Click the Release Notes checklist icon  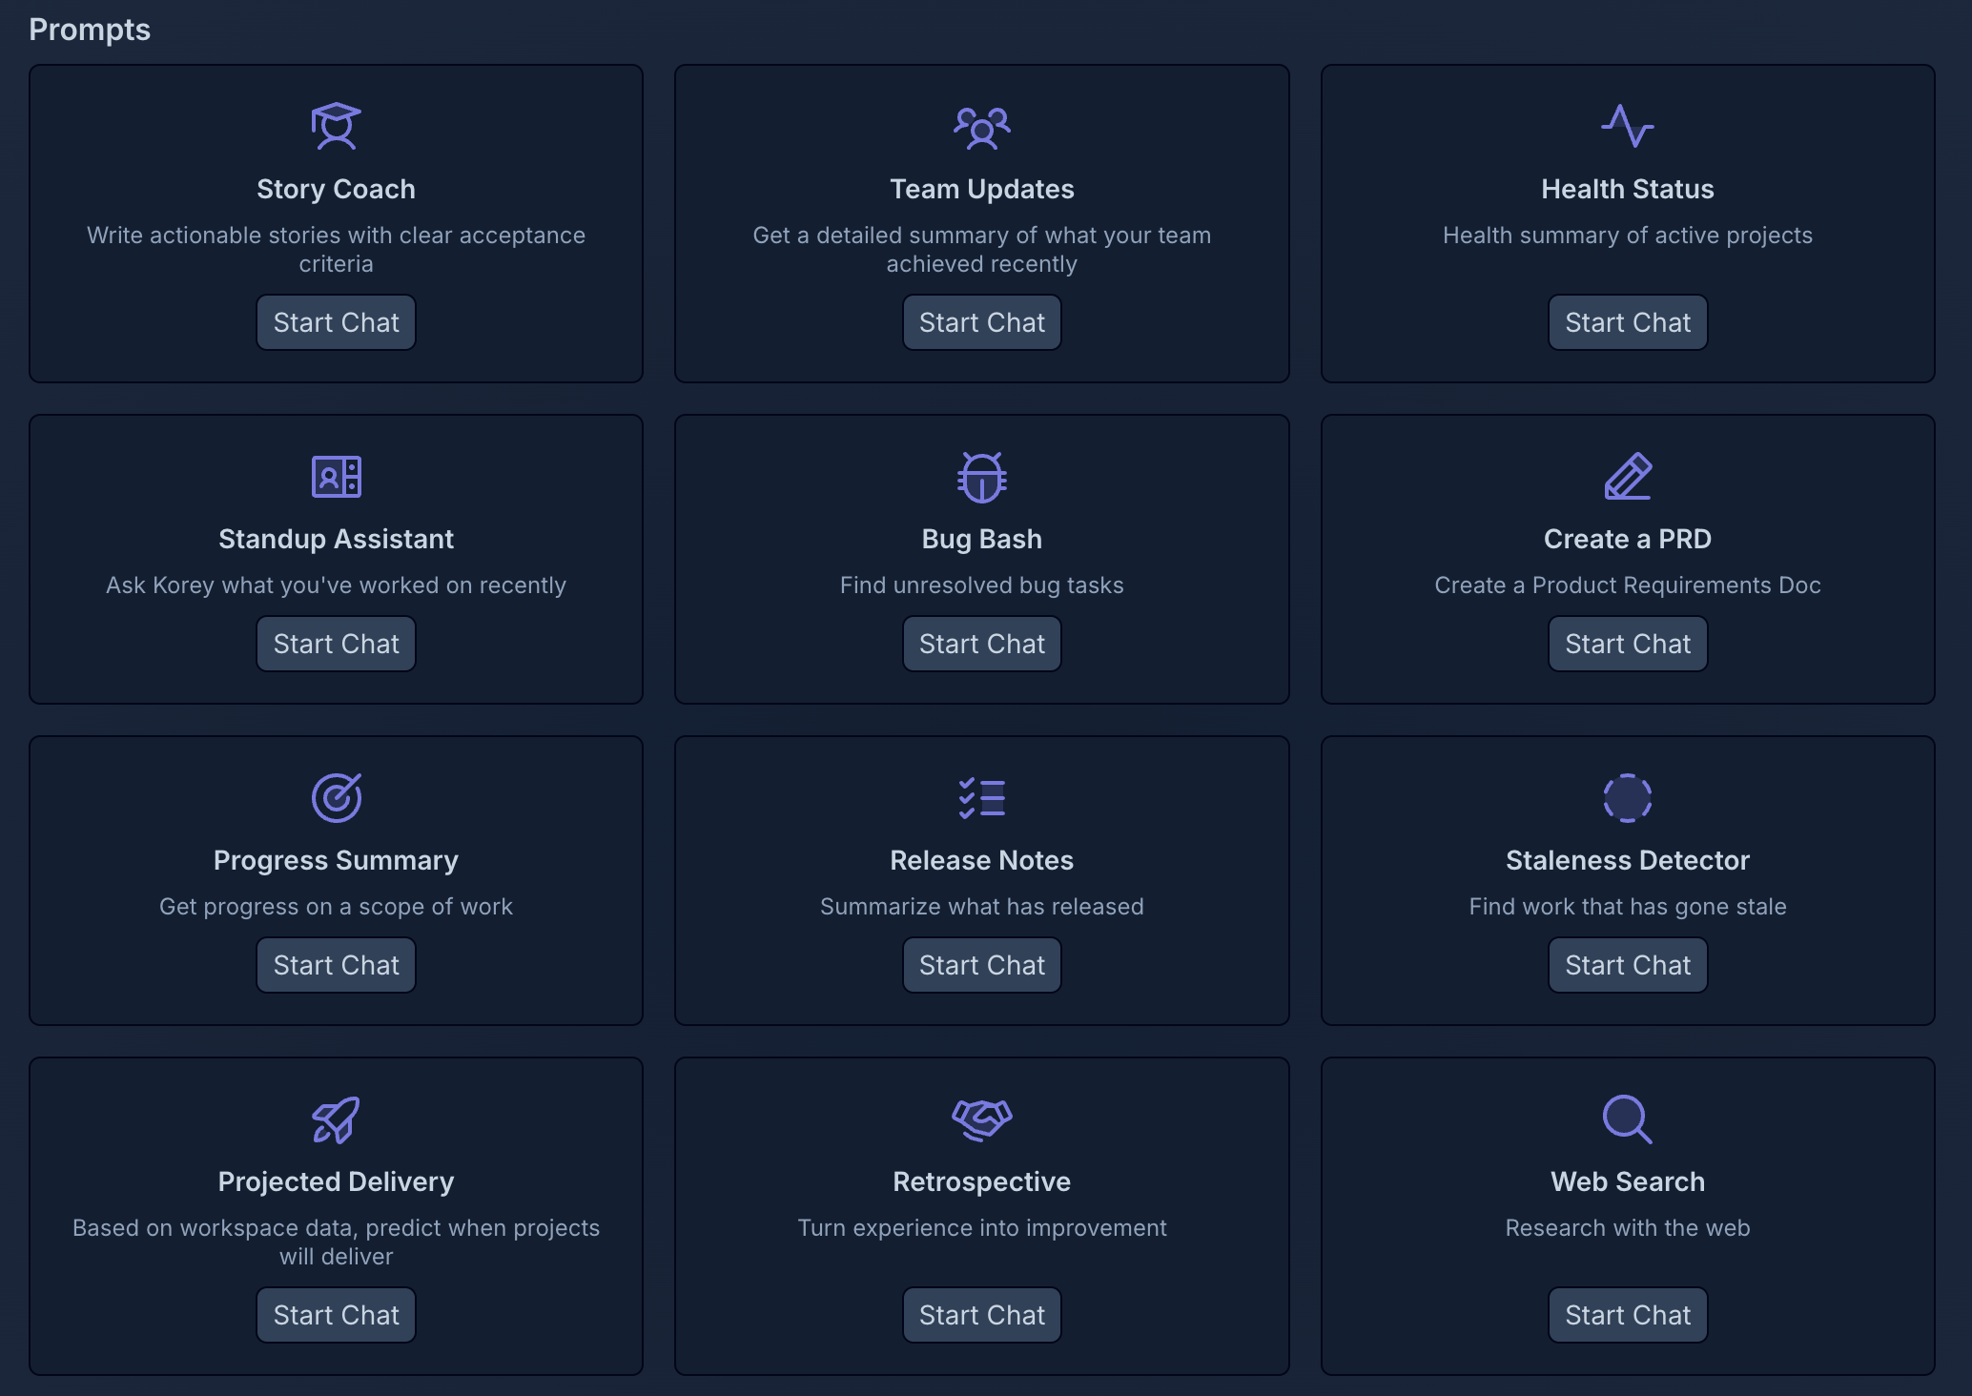(981, 797)
